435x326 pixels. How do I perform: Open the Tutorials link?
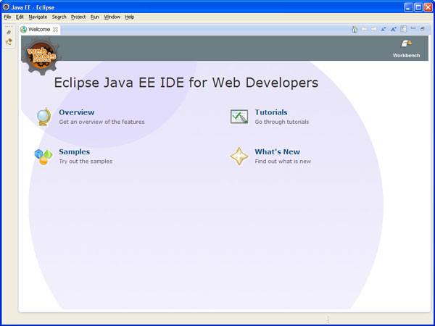pyautogui.click(x=271, y=112)
